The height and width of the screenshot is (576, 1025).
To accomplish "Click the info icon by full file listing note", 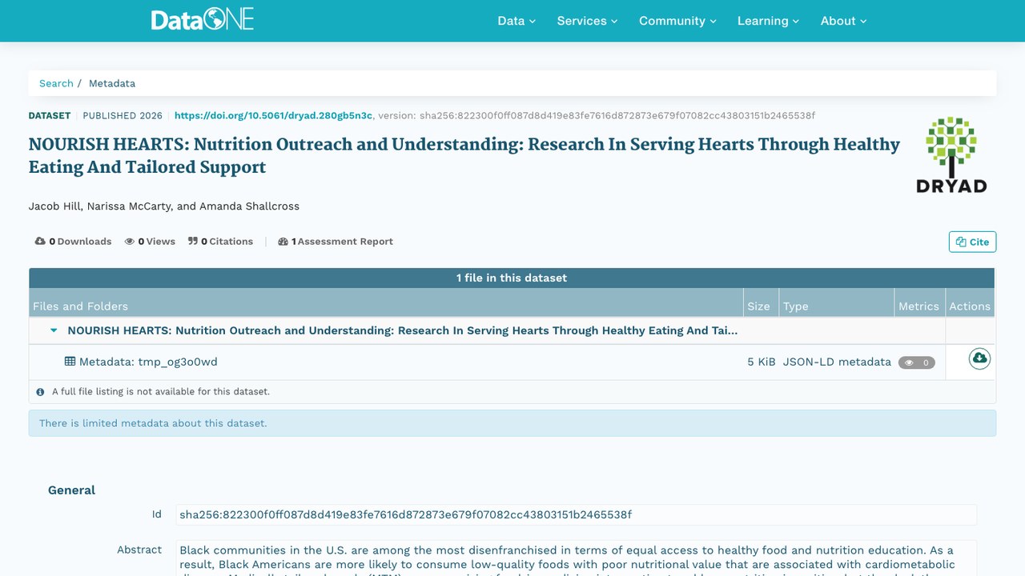I will (x=41, y=392).
